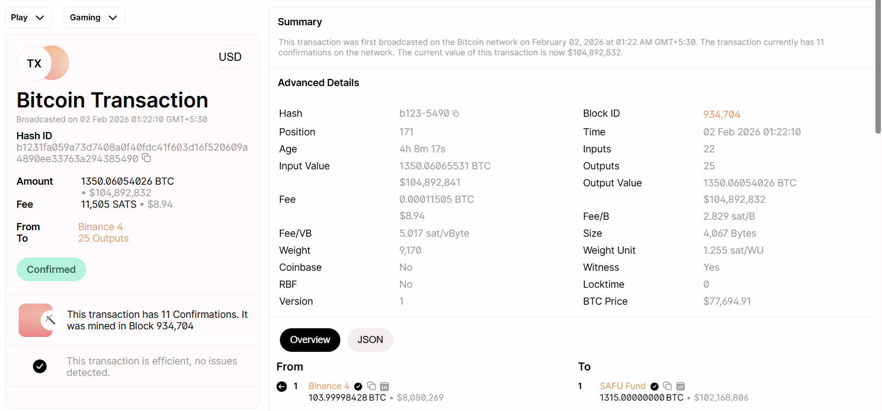Image resolution: width=882 pixels, height=411 pixels.
Task: Toggle sats display for the SAFU Fund amount
Action: pyautogui.click(x=680, y=386)
